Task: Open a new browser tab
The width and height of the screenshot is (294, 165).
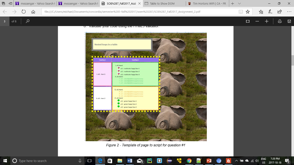Action: click(233, 3)
